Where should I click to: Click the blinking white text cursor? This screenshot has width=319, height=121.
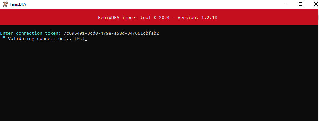86,40
